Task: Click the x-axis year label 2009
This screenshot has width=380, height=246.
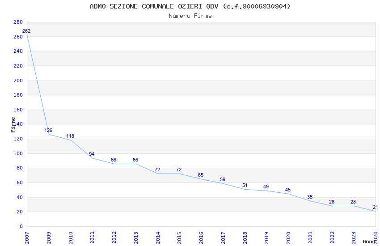Action: point(49,238)
